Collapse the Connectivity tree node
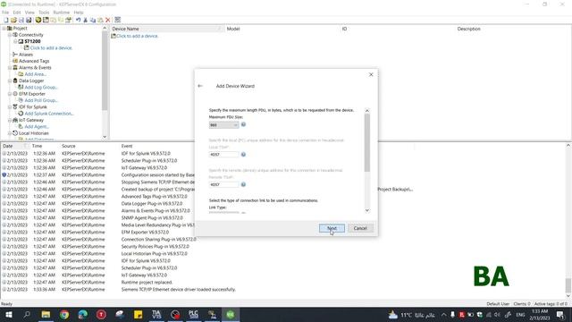 point(10,35)
